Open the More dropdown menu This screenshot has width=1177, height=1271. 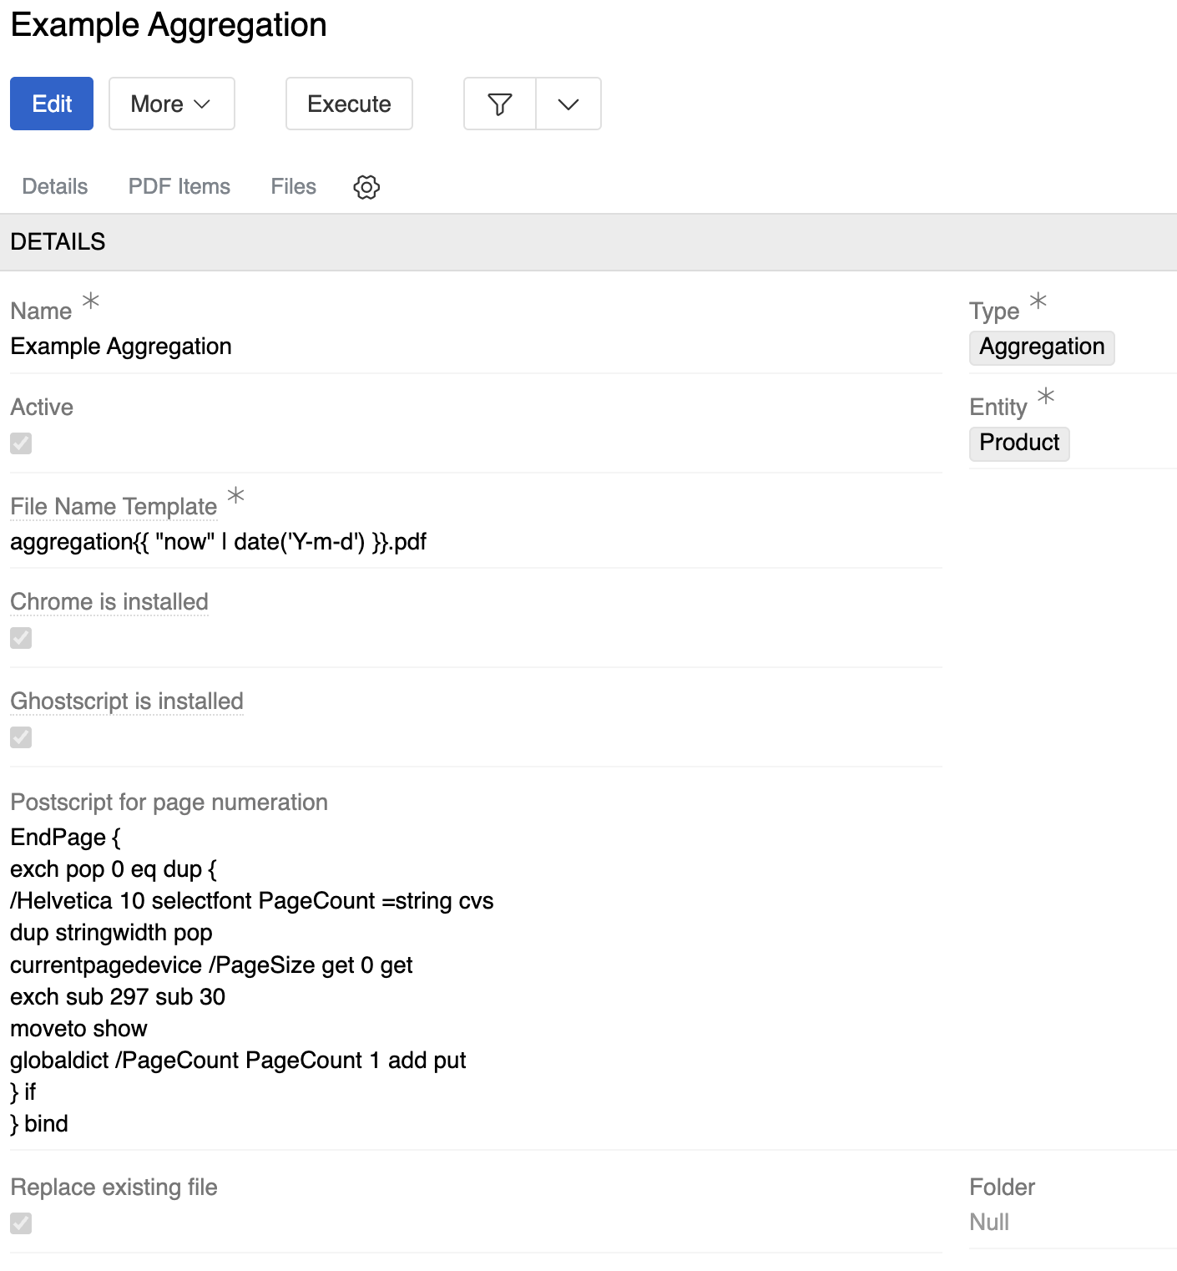[x=171, y=104]
